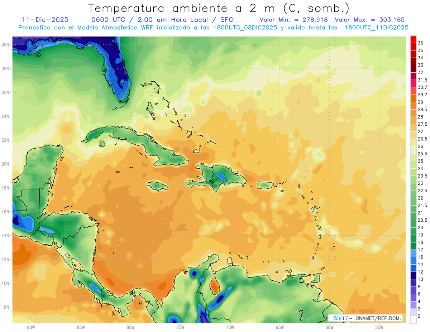Click the '28.5' color scale label

click(x=422, y=109)
